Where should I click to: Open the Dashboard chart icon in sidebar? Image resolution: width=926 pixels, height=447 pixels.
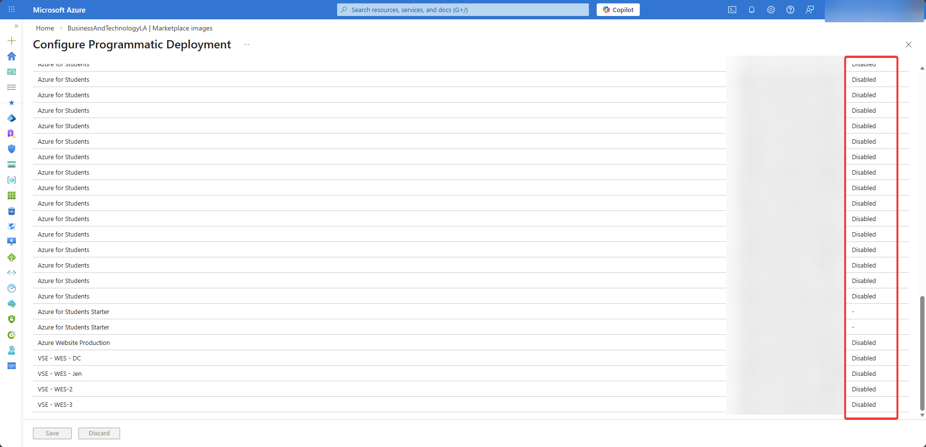click(12, 72)
